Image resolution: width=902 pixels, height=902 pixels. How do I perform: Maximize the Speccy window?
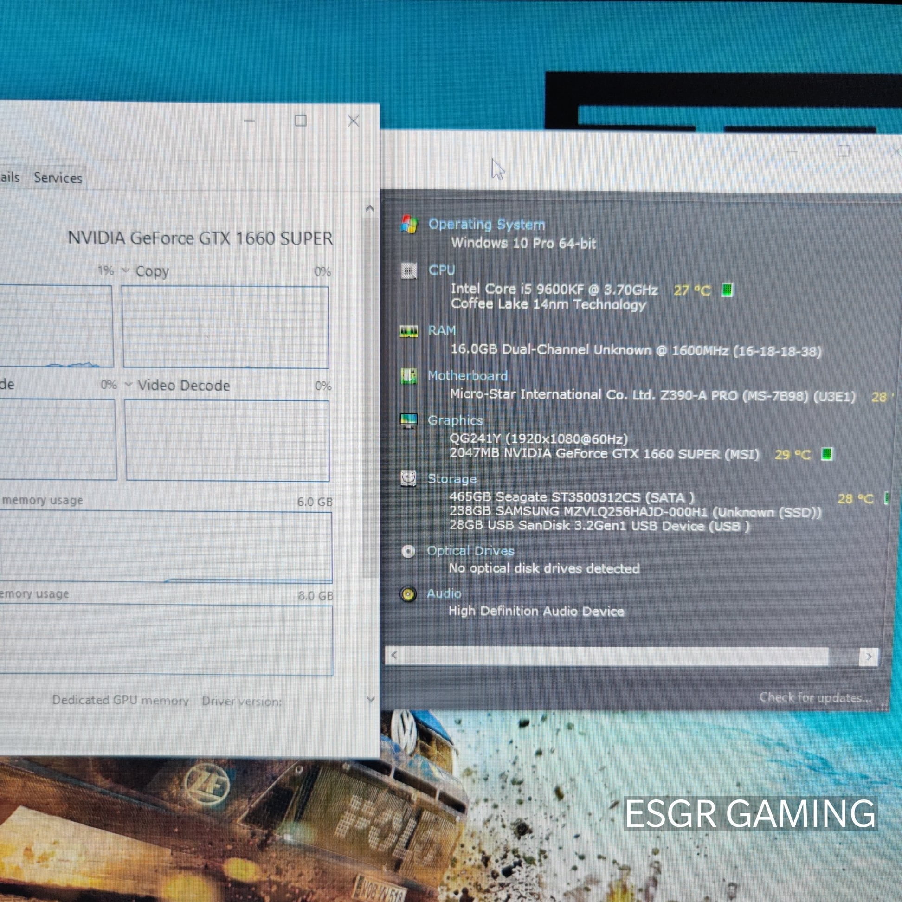point(844,151)
